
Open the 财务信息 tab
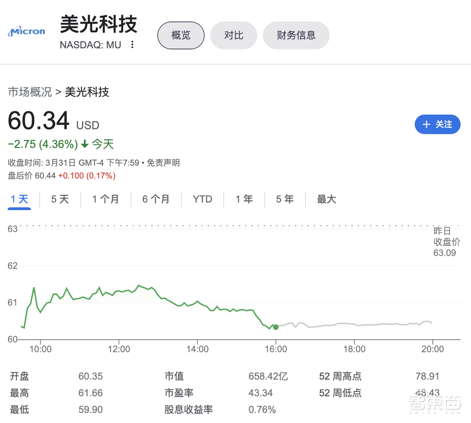[296, 35]
